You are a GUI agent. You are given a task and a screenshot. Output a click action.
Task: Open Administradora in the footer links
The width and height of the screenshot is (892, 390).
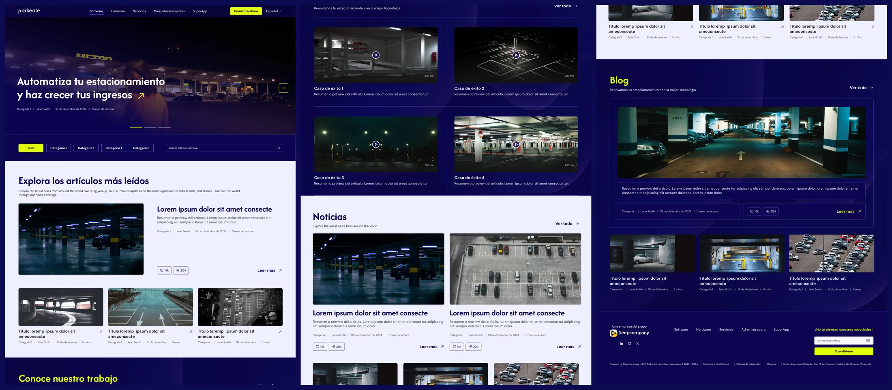coord(753,330)
